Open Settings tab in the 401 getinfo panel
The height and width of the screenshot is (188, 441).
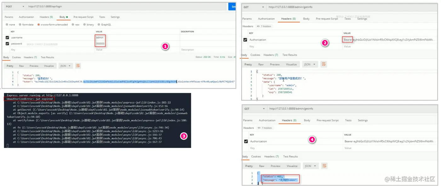coord(363,120)
